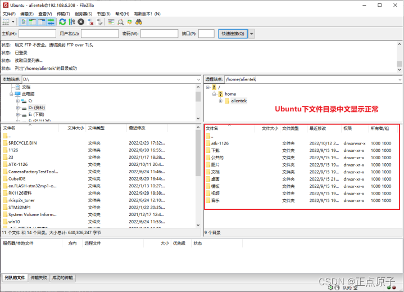Focus the 密码(W) password field
This screenshot has width=404, height=292.
click(x=159, y=34)
